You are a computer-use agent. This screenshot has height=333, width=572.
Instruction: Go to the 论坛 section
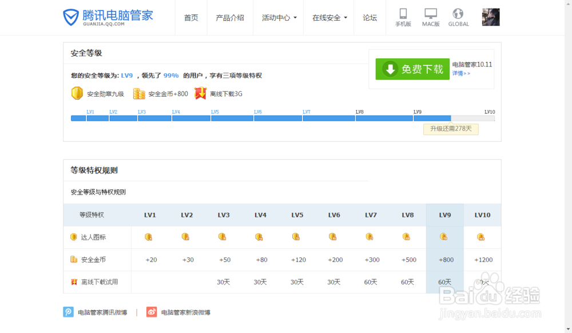[370, 17]
